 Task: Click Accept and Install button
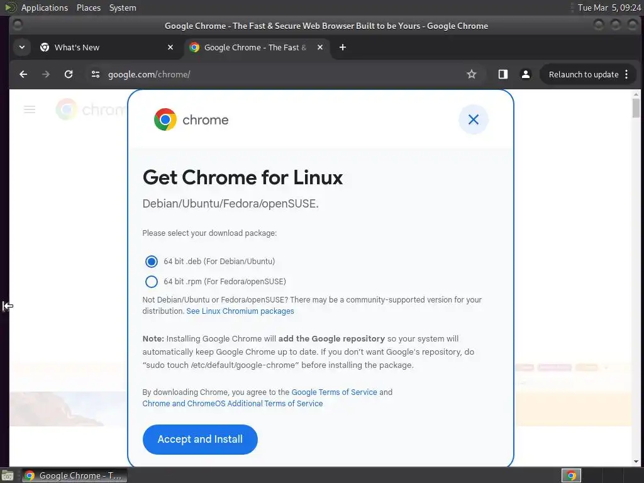pyautogui.click(x=200, y=440)
